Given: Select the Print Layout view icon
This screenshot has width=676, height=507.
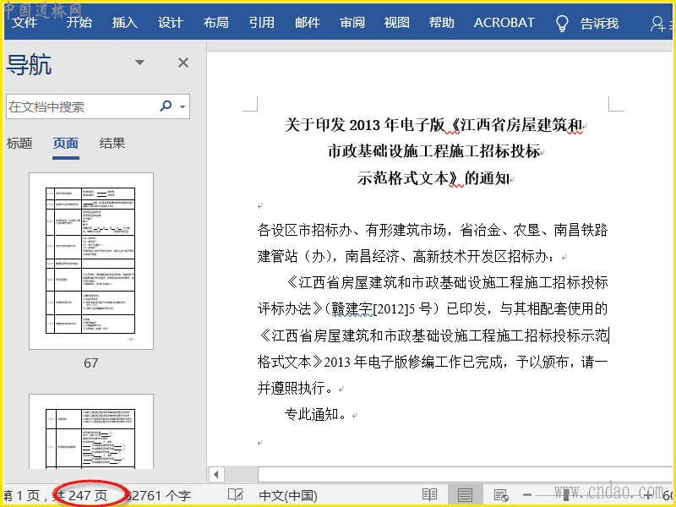Looking at the screenshot, I should (465, 495).
